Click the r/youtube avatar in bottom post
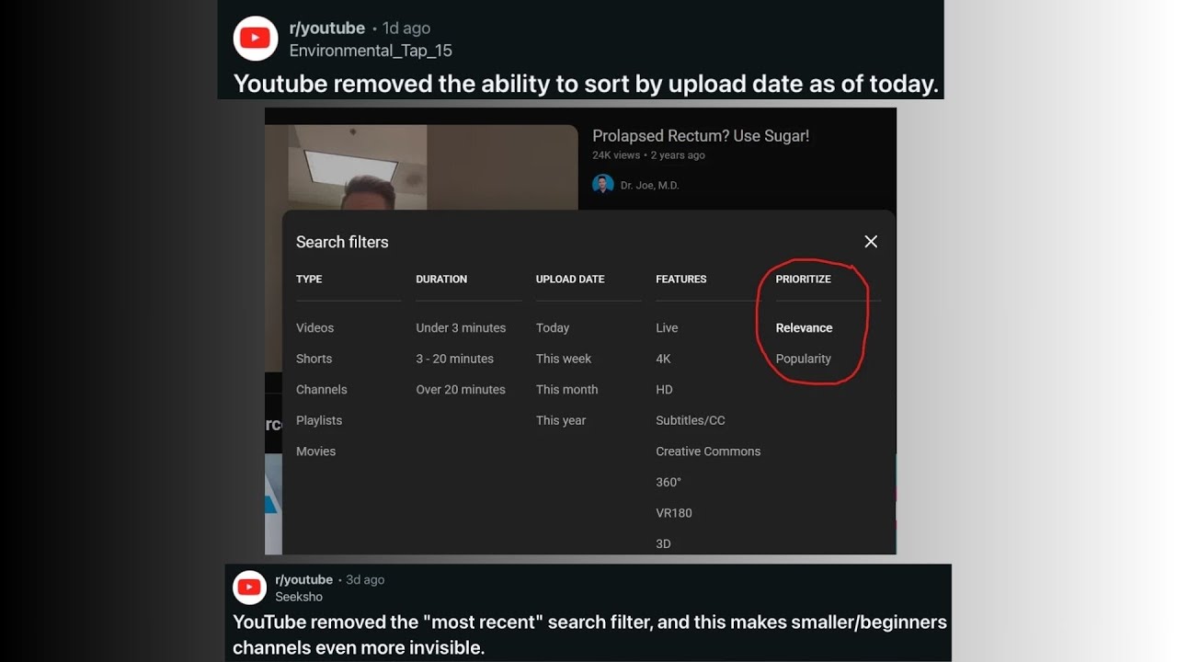1177x662 pixels. point(250,588)
